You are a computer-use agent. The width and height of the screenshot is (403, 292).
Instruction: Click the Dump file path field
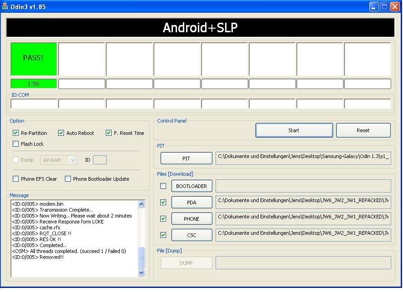coord(303,262)
